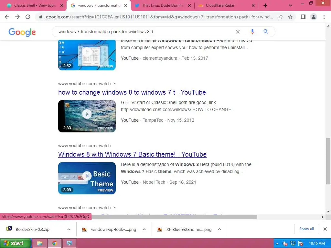This screenshot has height=248, width=331.
Task: Show hidden system tray icons
Action: click(277, 243)
